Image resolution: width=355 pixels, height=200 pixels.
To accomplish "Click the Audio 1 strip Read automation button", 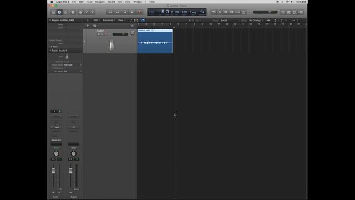I will pos(56,148).
